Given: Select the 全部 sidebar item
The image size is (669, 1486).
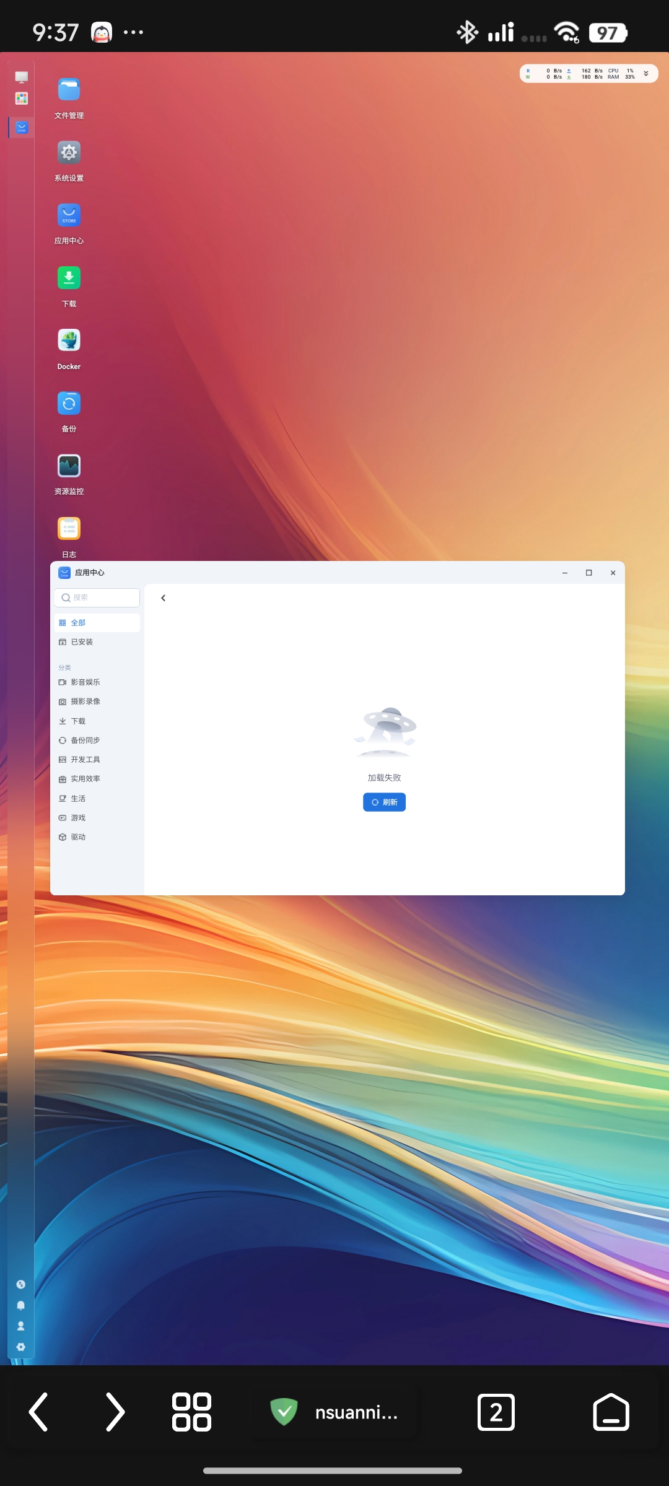Looking at the screenshot, I should pos(97,623).
